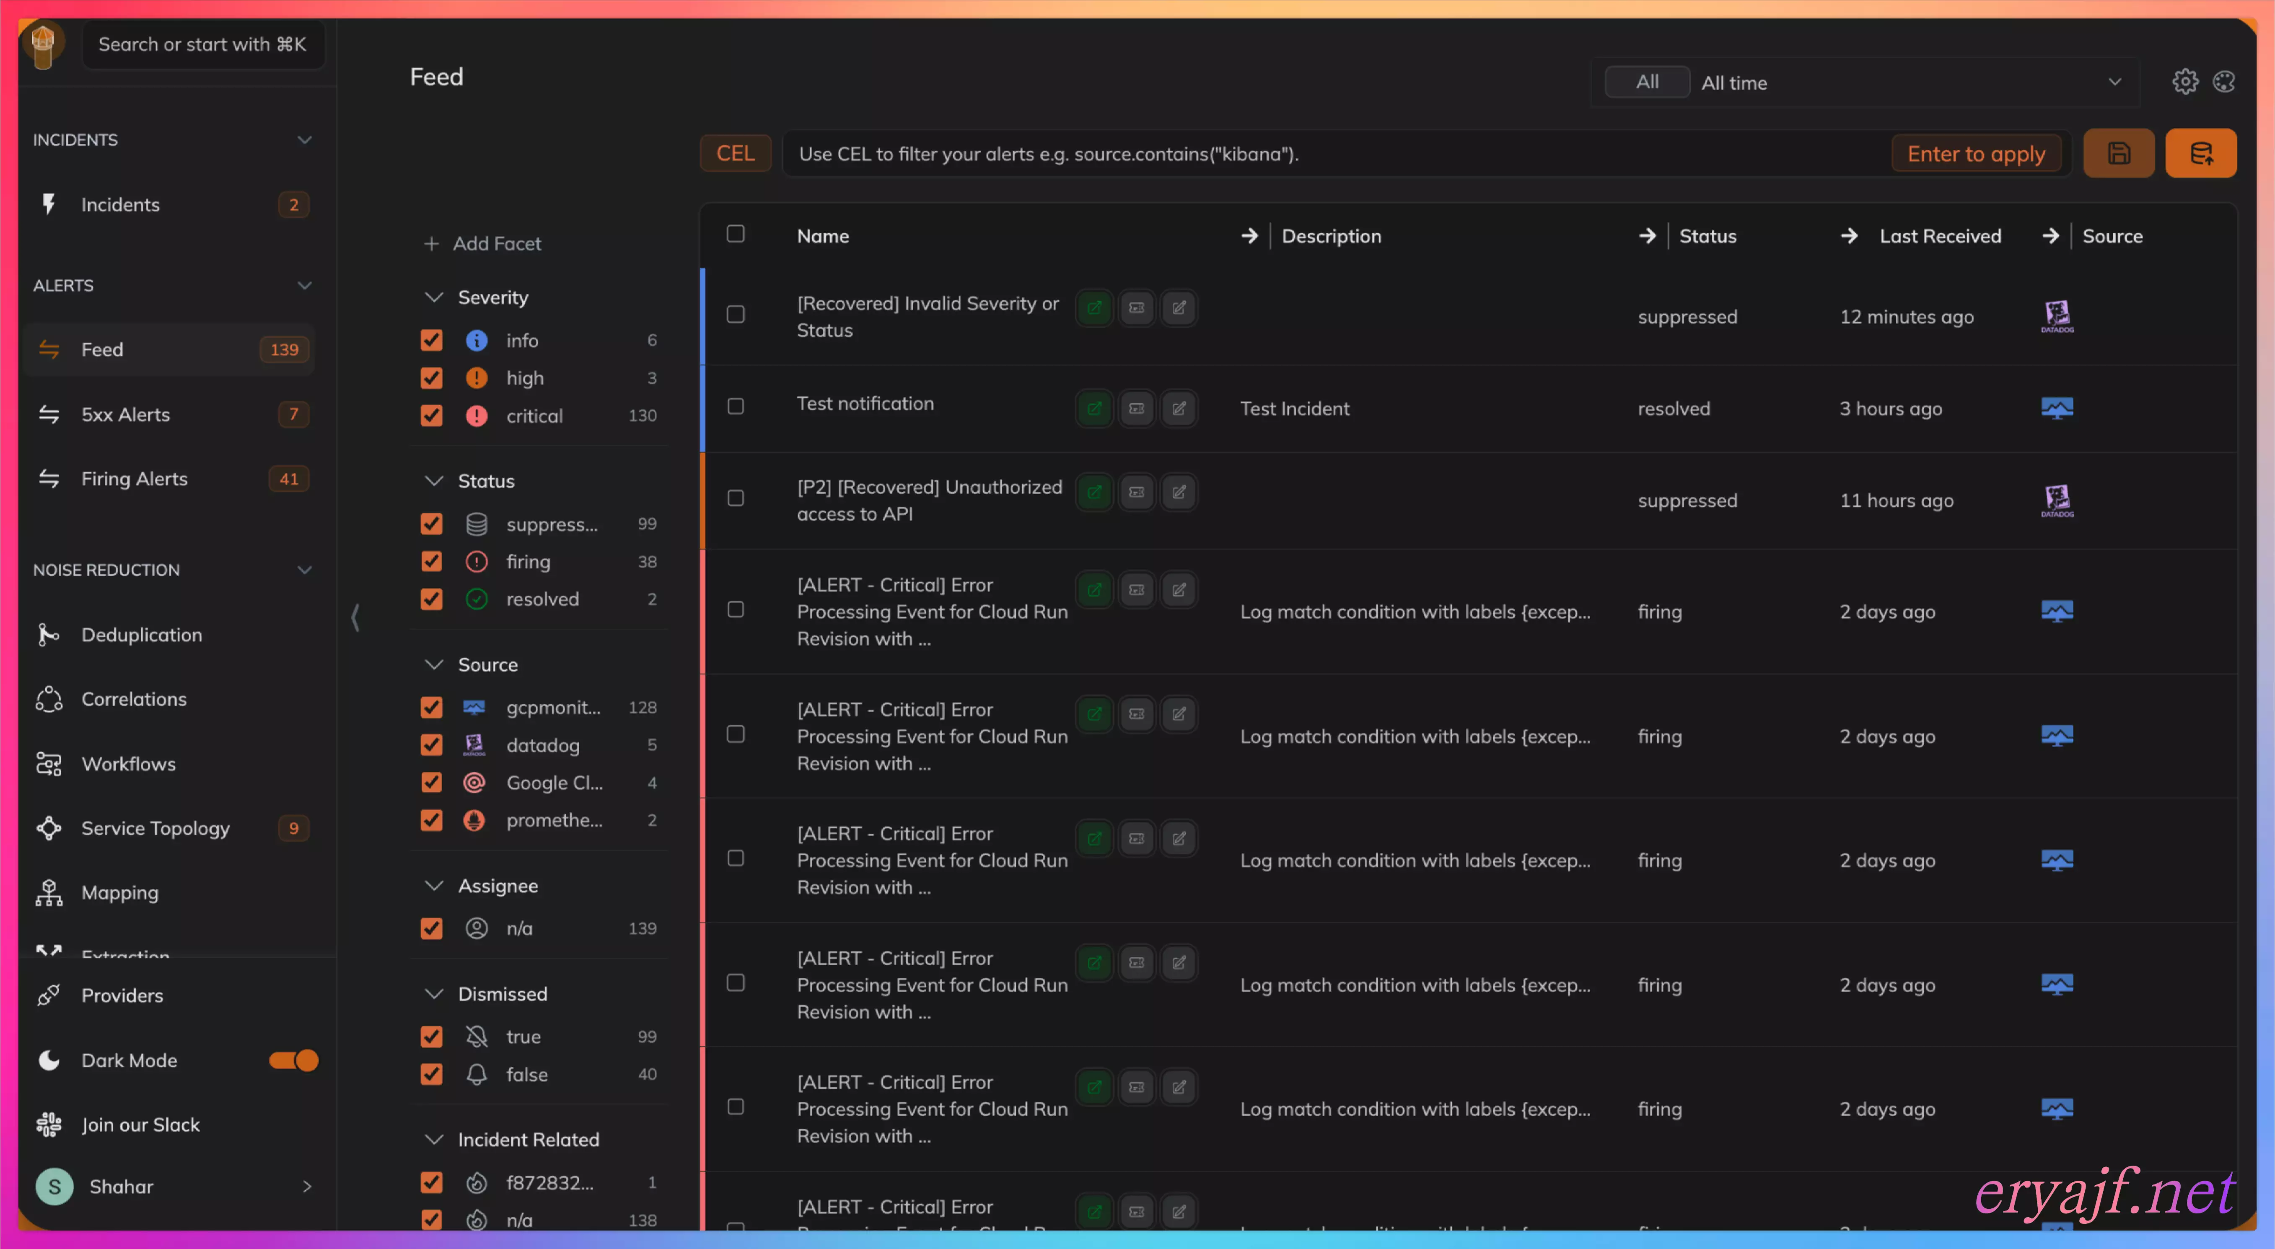Toggle Dark Mode switch off
The width and height of the screenshot is (2275, 1249).
[x=293, y=1060]
